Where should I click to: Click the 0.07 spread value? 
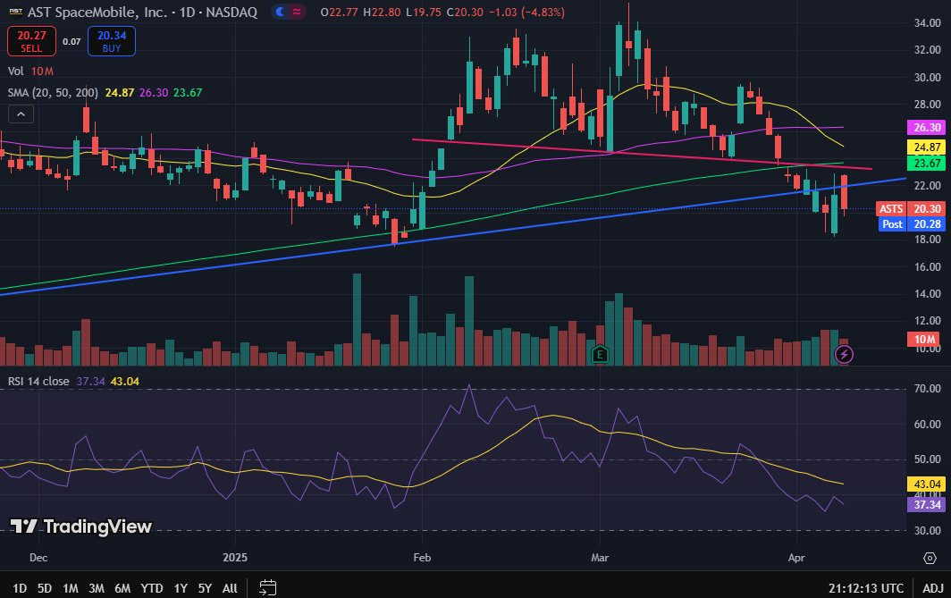pos(72,41)
